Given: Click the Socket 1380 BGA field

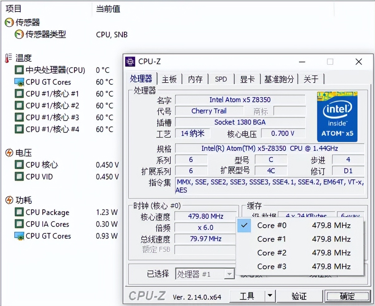Looking at the screenshot, I should click(240, 122).
